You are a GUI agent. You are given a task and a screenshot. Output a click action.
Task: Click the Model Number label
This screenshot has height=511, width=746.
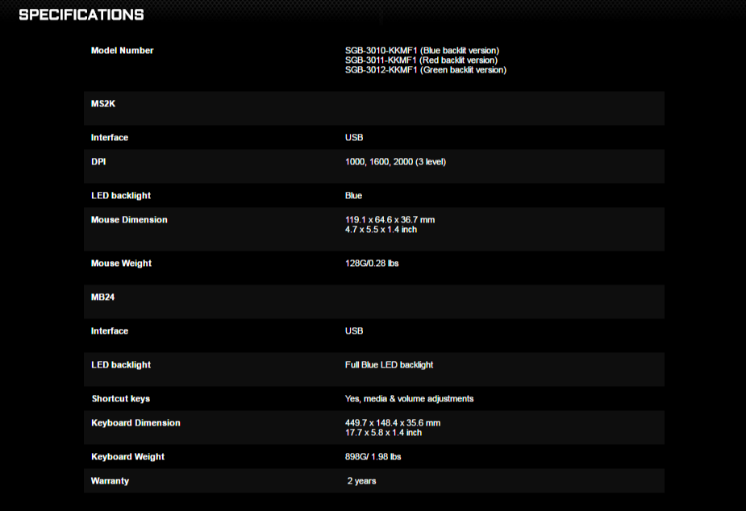(122, 51)
